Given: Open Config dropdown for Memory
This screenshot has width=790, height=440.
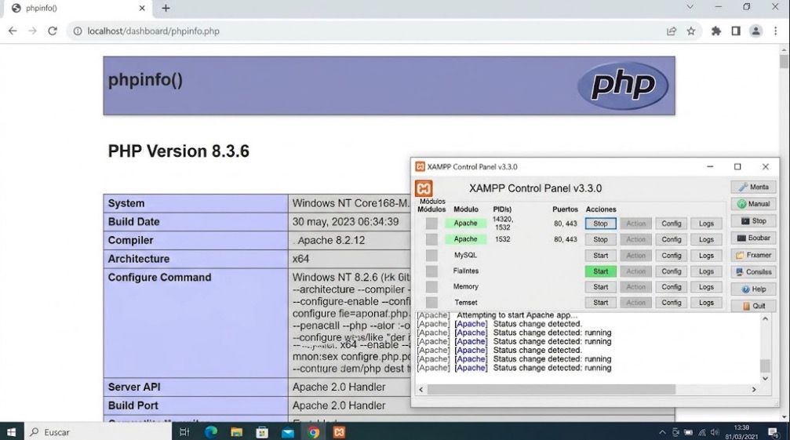Looking at the screenshot, I should [x=671, y=287].
